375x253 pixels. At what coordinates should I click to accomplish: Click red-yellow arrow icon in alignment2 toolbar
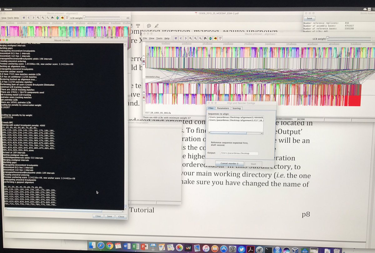click(62, 18)
